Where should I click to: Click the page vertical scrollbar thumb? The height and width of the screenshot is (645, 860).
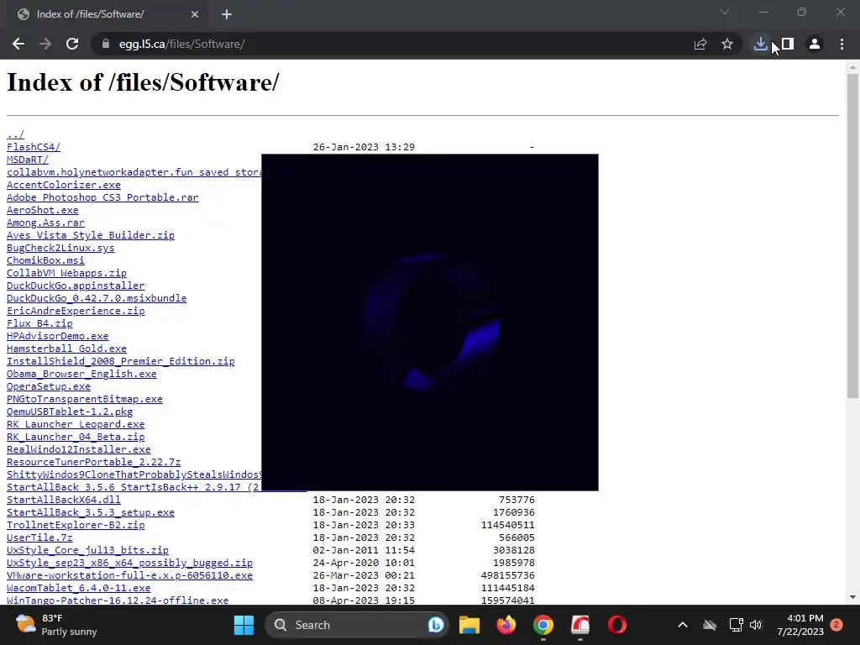tap(852, 236)
